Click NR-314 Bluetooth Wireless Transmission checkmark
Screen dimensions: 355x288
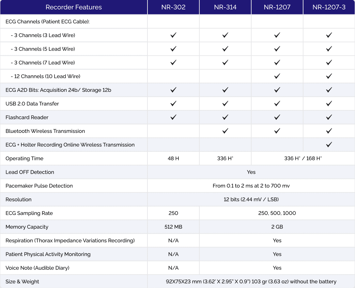pyautogui.click(x=225, y=131)
